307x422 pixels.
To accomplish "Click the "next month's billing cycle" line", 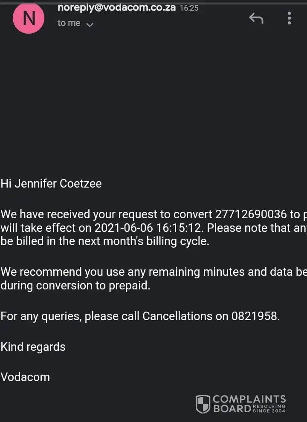I will point(104,241).
